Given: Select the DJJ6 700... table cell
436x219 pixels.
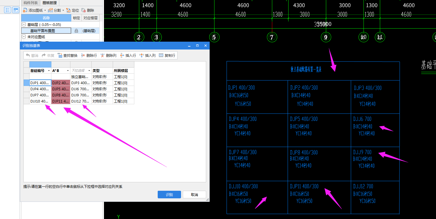Looking at the screenshot, I should 81,89.
